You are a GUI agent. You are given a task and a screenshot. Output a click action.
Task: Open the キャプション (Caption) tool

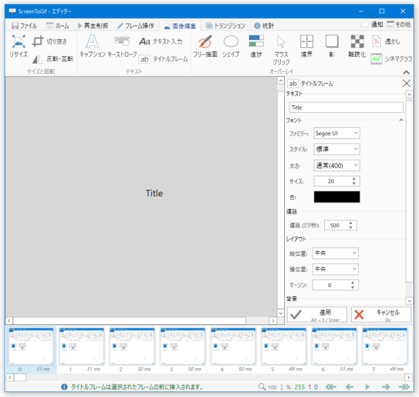[x=92, y=46]
